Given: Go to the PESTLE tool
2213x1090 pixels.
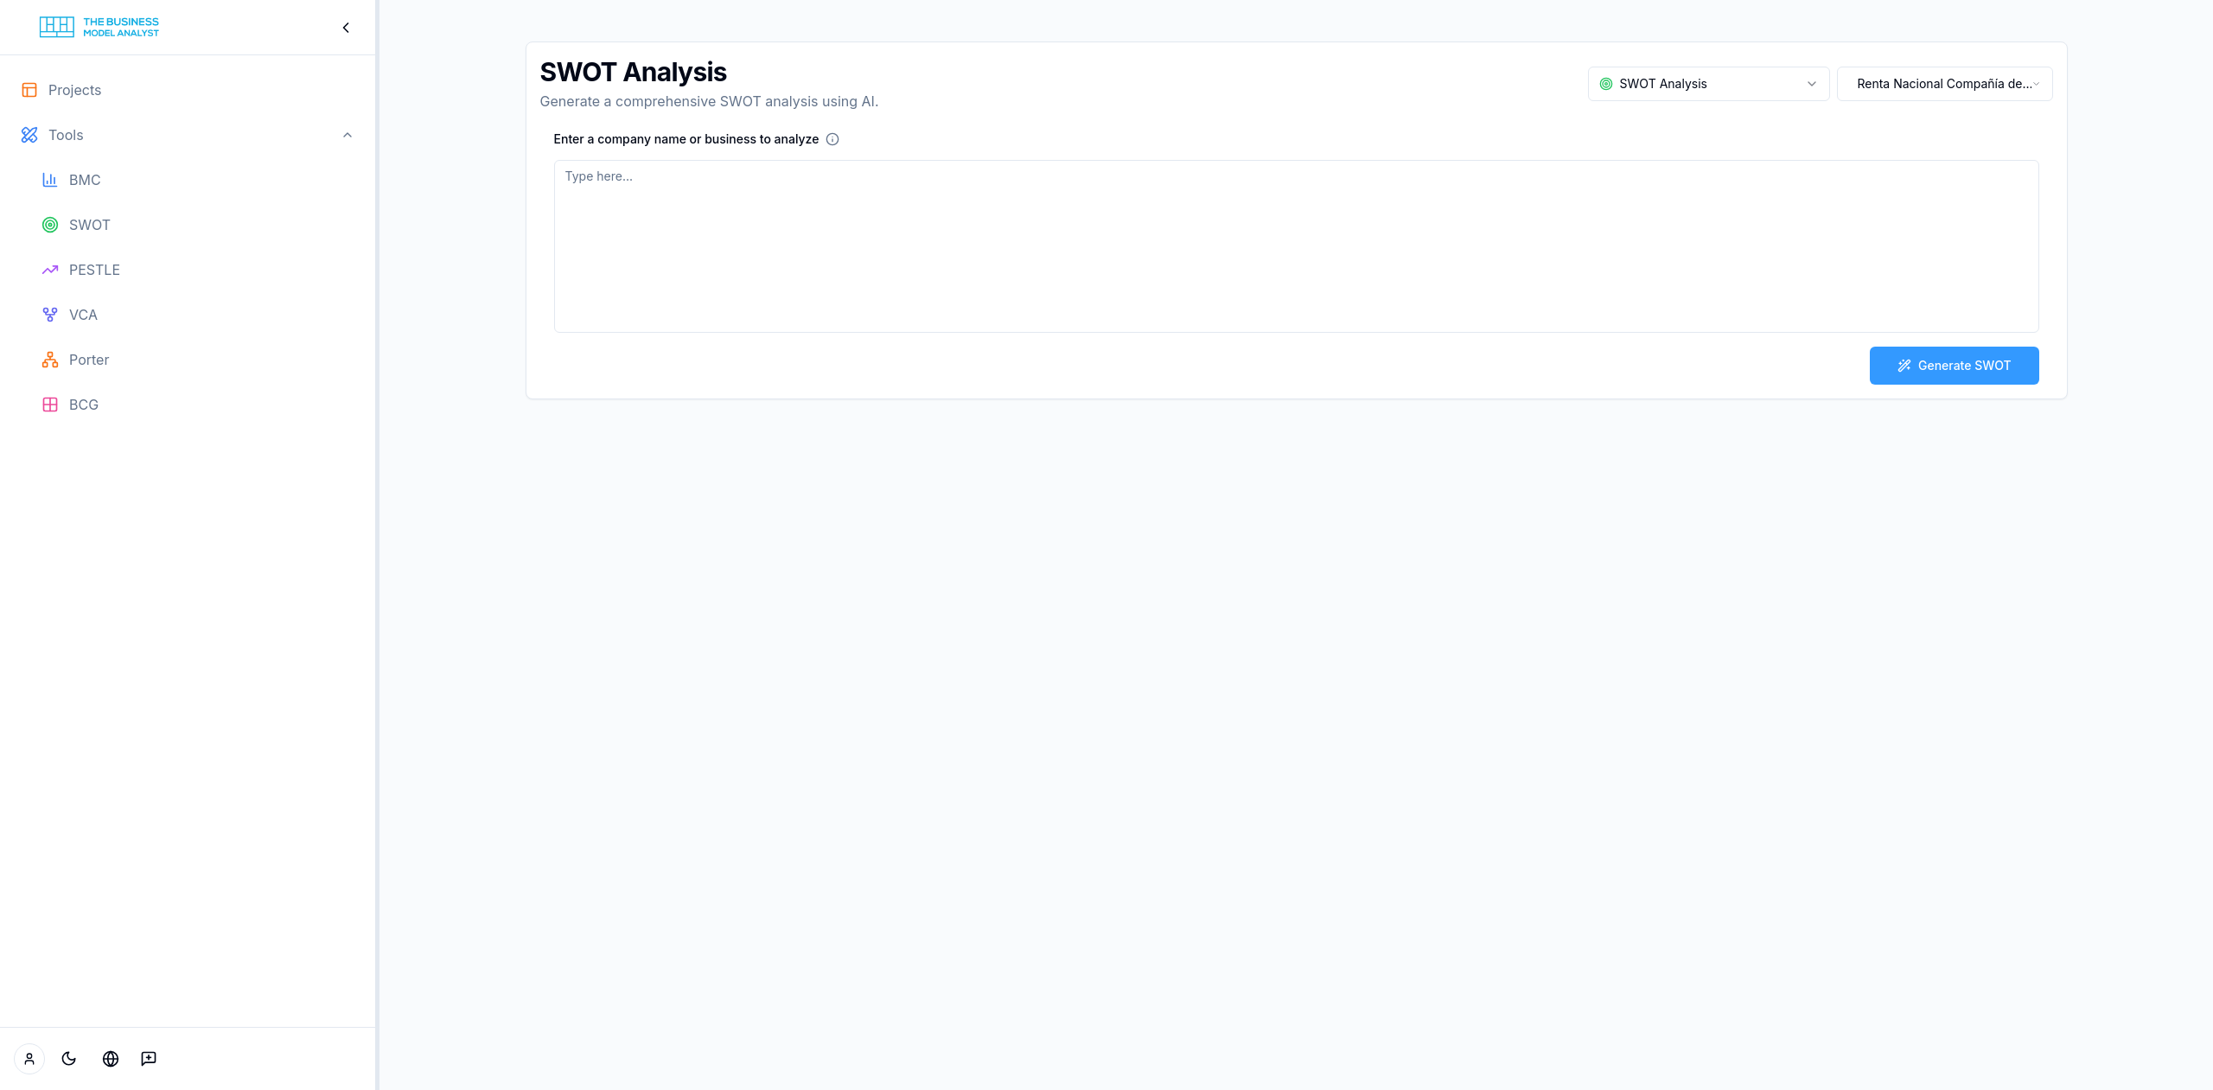Looking at the screenshot, I should point(94,270).
